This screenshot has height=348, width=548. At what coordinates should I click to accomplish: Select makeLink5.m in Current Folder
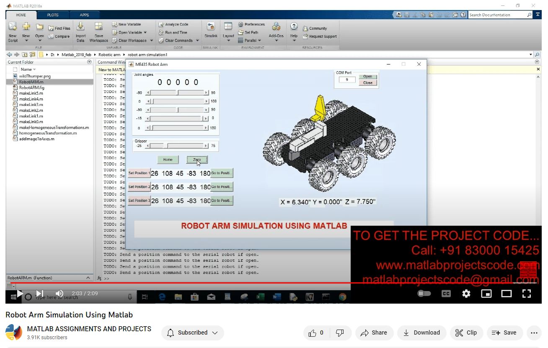tap(31, 93)
